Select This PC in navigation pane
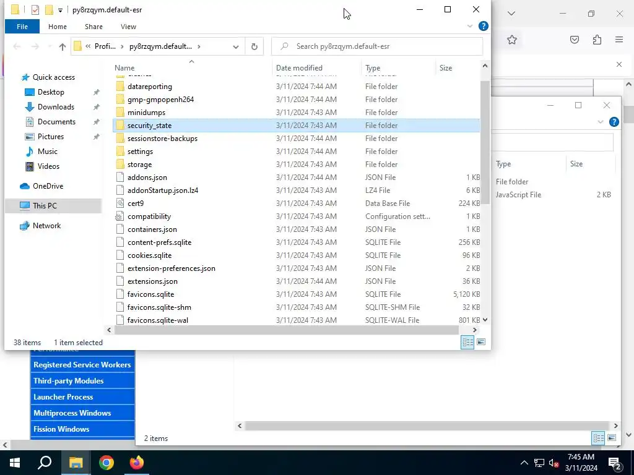 pos(45,206)
